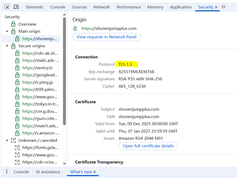Screen dimensions: 237x178
Task: Click the Amazon RSA 2048 M01 issuer
Action: click(x=141, y=138)
